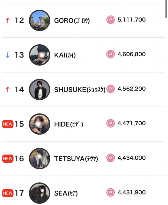Click the scrollbar at the page's right edge
Viewport: 168px width, 205px height.
tap(166, 9)
